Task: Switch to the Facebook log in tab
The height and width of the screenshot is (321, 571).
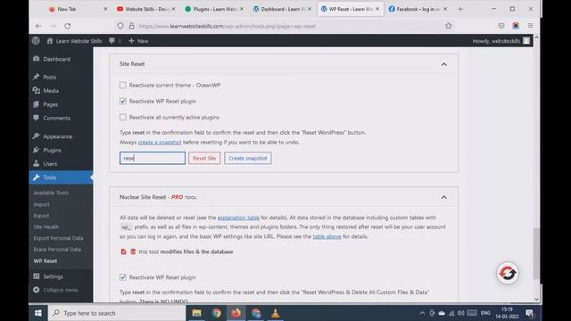Action: pyautogui.click(x=418, y=9)
